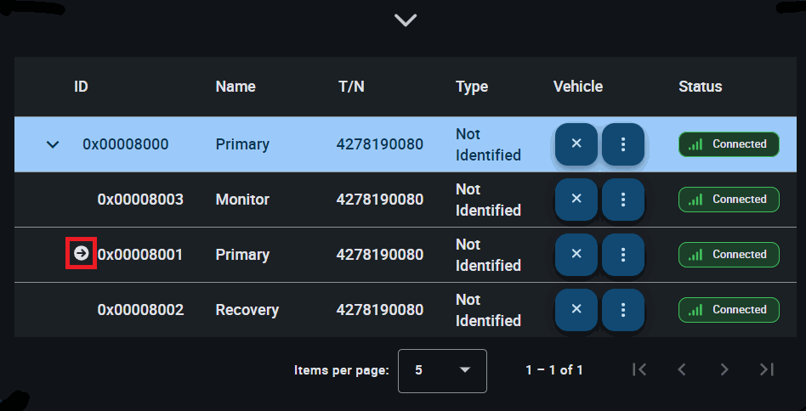Click the Connected status badge for Monitor
This screenshot has height=411, width=806.
pos(729,200)
